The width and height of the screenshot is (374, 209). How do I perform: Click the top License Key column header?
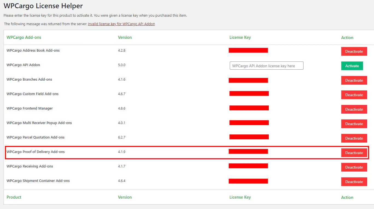240,37
